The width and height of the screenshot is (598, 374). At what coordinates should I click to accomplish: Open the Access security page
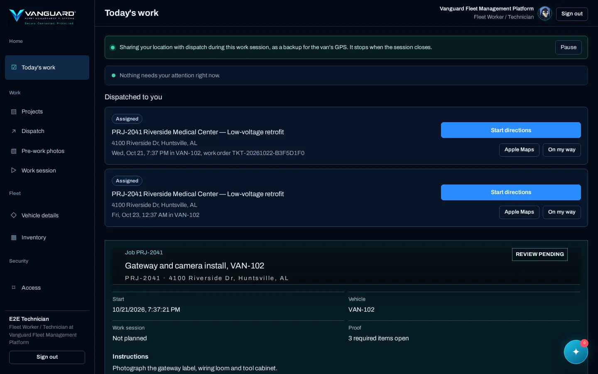47,288
